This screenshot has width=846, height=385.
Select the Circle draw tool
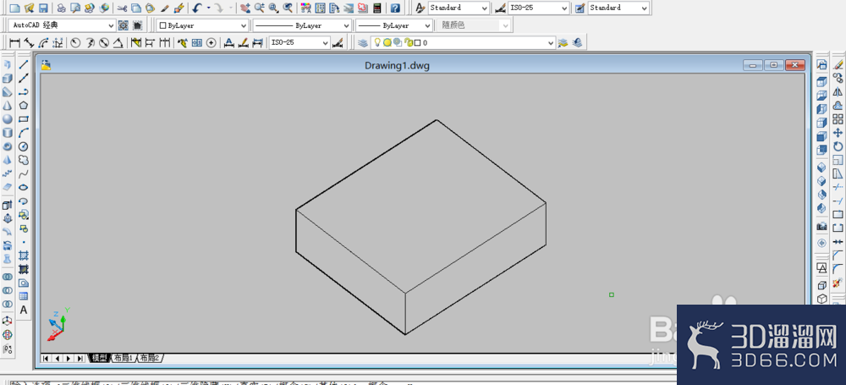click(x=24, y=146)
